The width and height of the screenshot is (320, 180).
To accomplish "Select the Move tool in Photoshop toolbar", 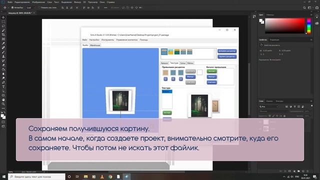I will click(3, 17).
